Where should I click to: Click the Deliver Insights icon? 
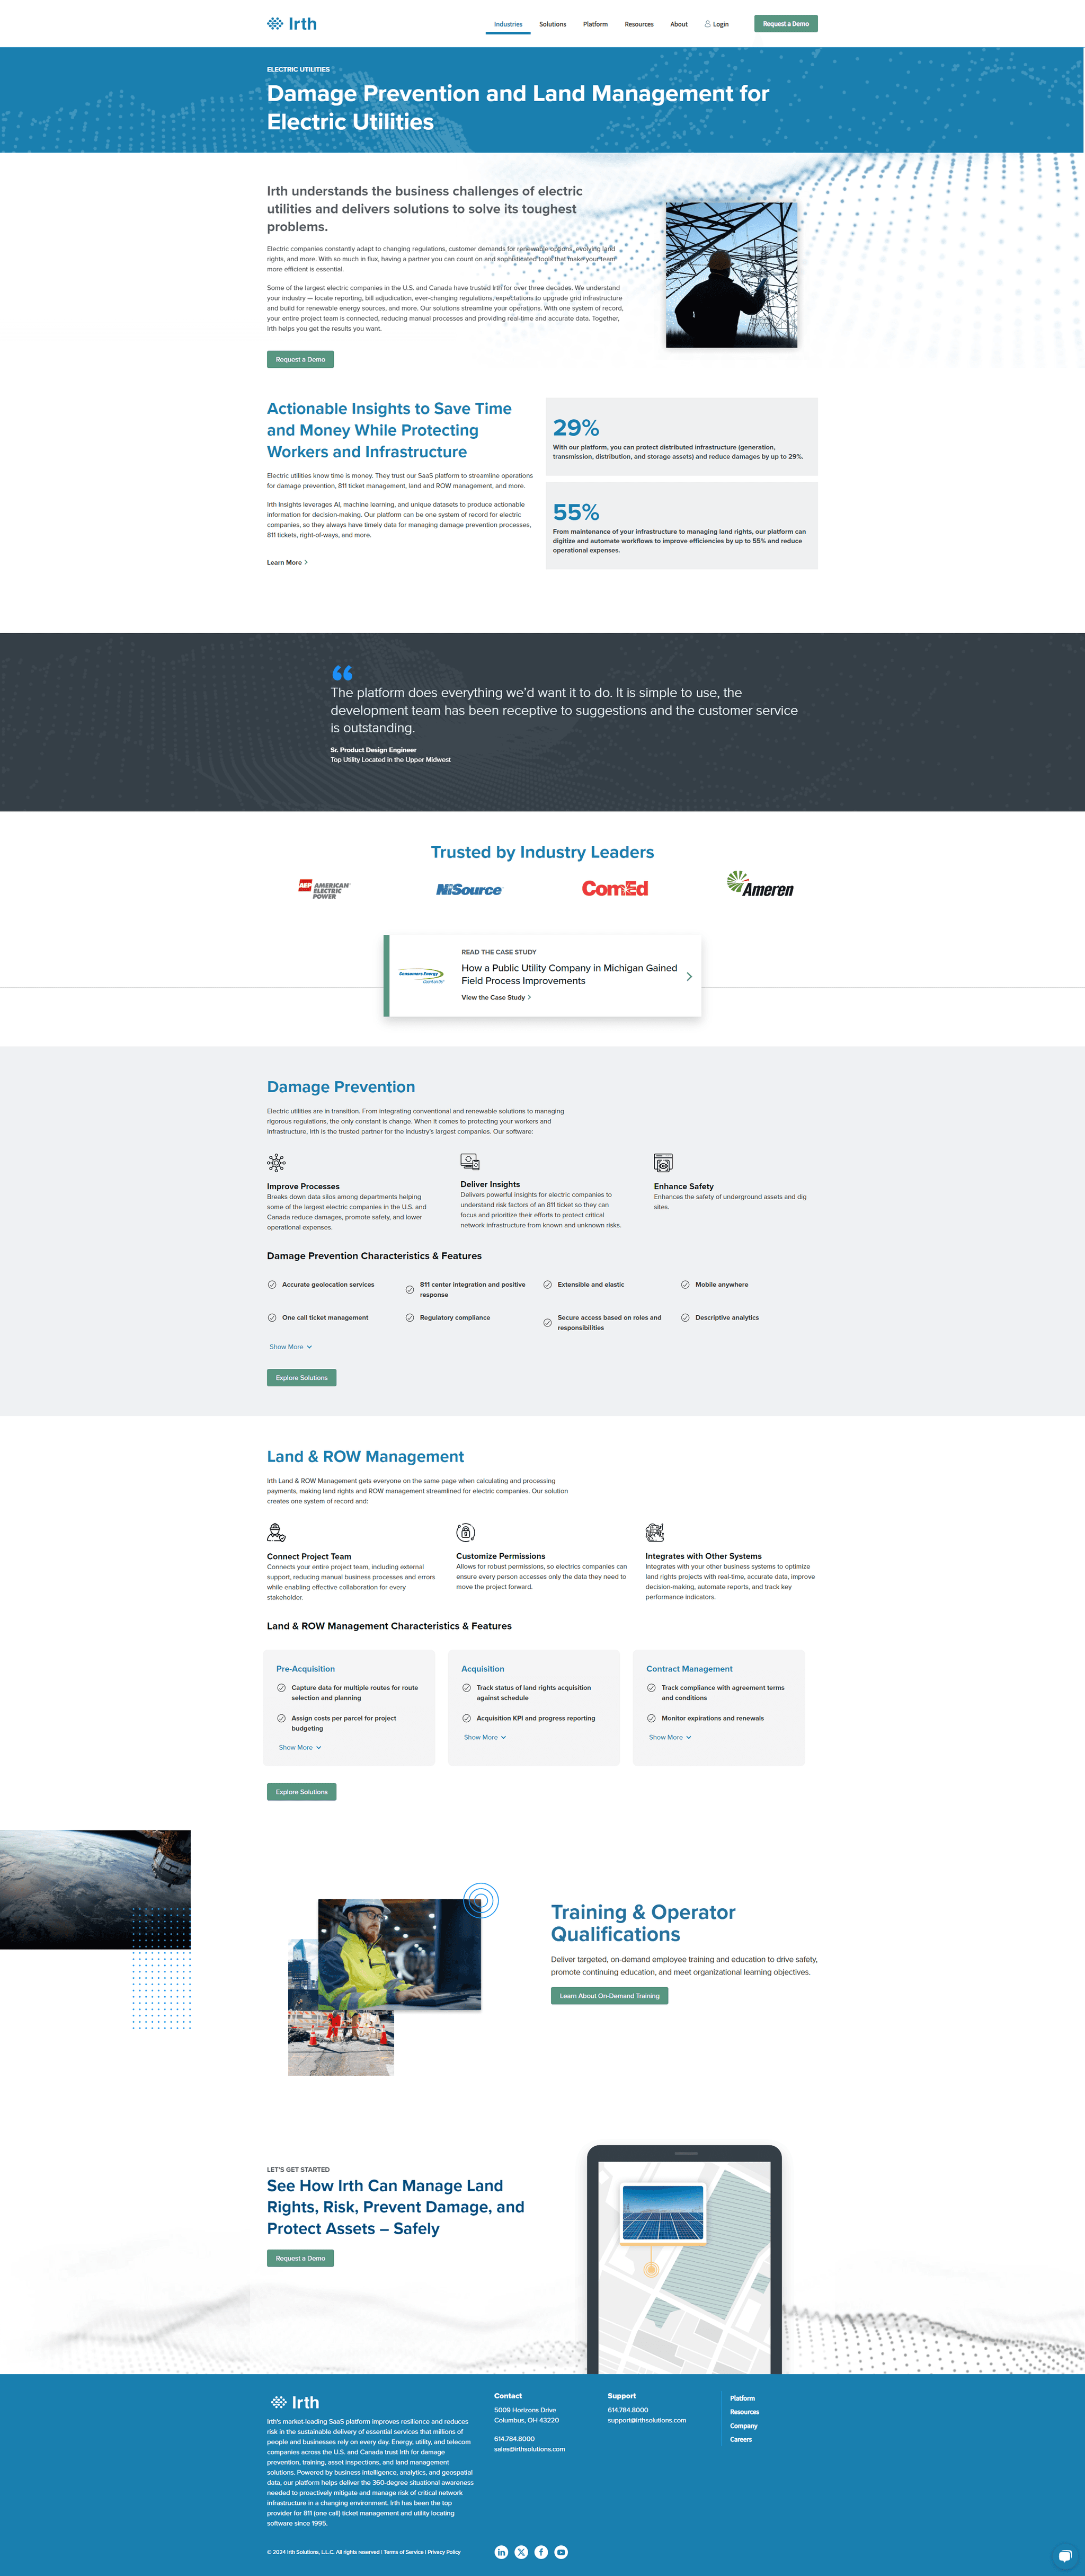(x=470, y=1162)
